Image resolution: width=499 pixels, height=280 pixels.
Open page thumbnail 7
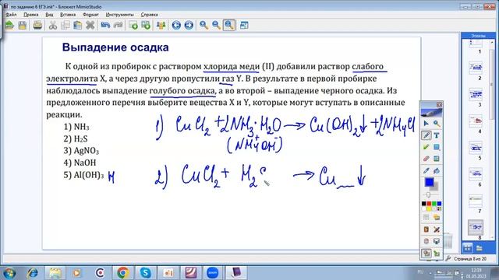tap(476, 201)
